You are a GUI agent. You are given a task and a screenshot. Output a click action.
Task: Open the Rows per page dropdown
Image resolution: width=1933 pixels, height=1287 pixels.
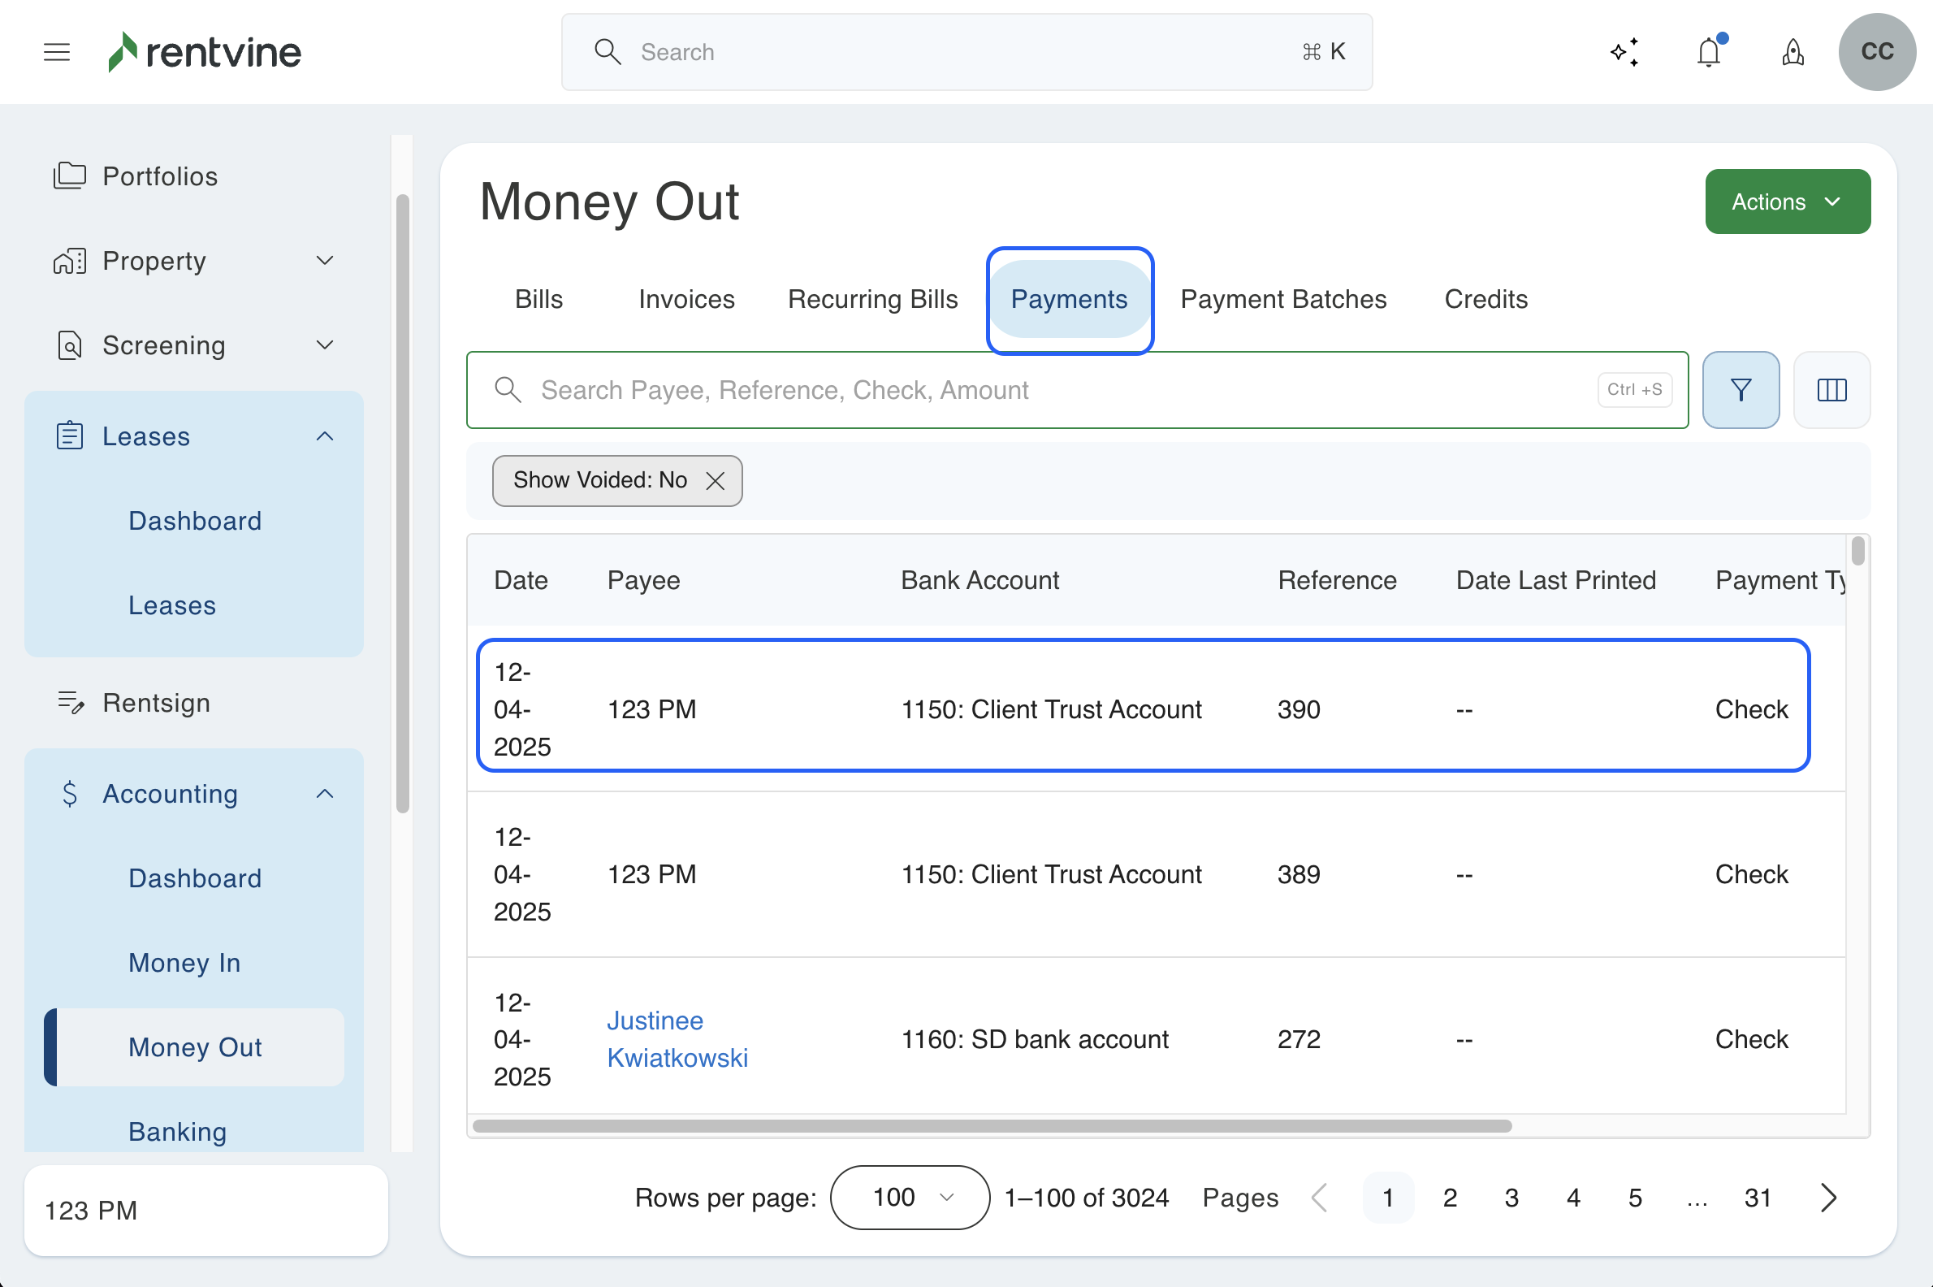[x=909, y=1198]
